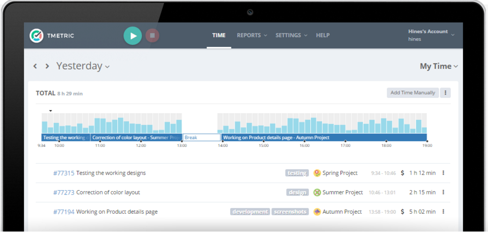Click Add Time Manually button

[413, 93]
